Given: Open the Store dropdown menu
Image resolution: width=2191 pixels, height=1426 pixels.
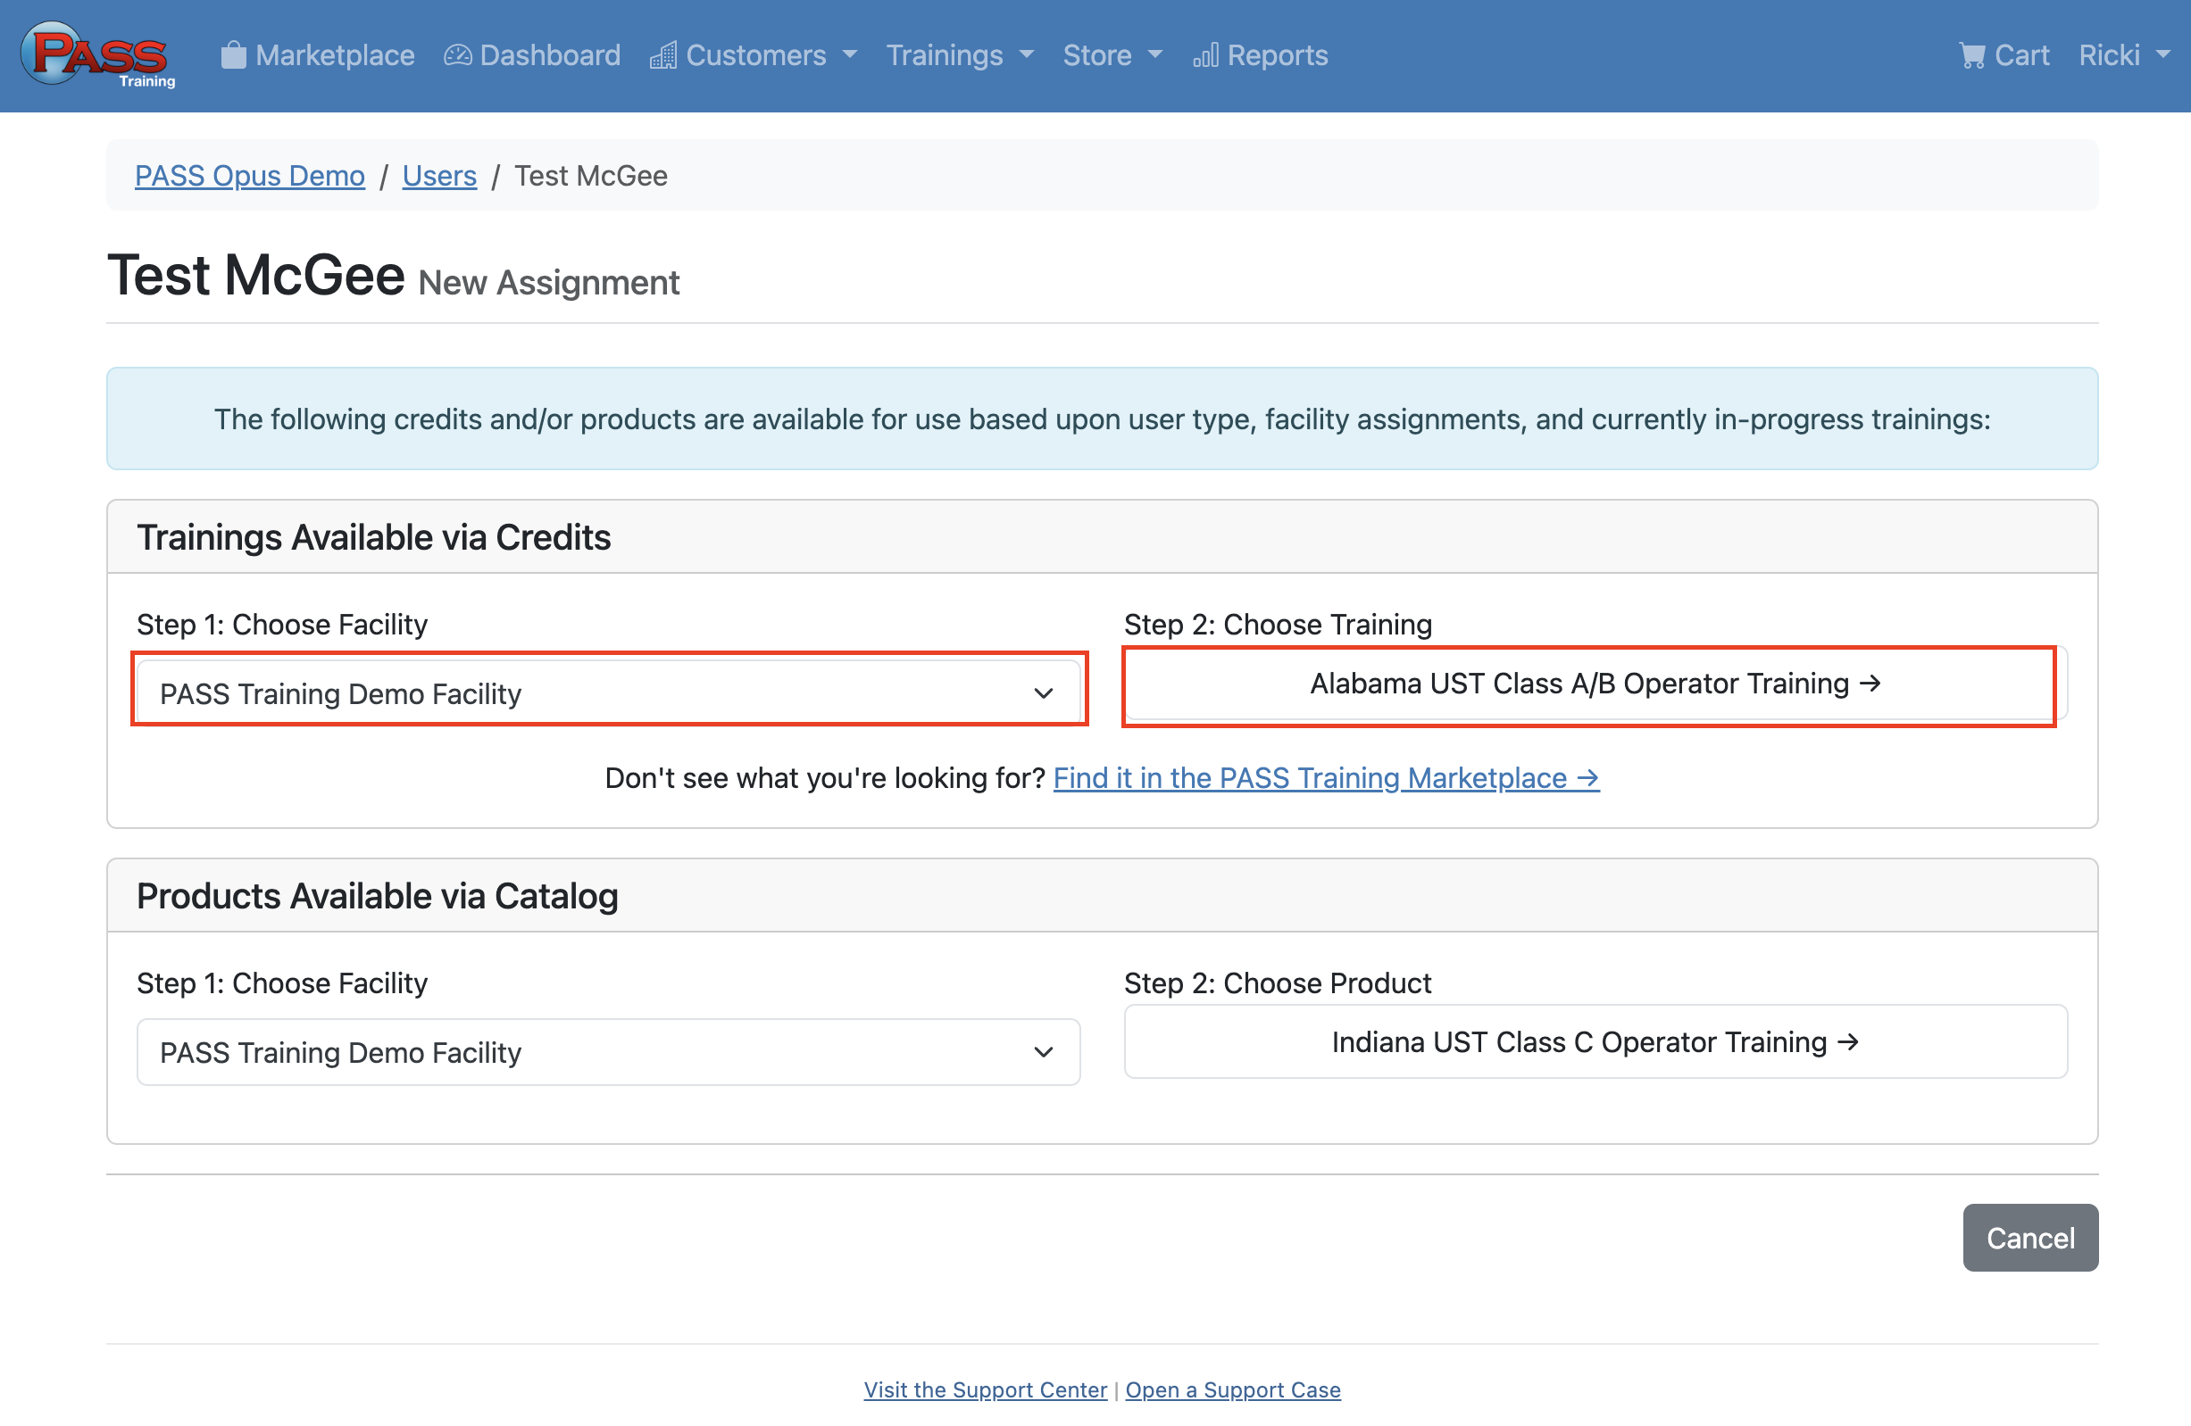Looking at the screenshot, I should (x=1112, y=55).
